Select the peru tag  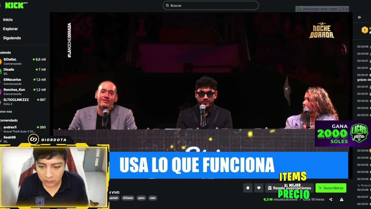[x=141, y=198]
